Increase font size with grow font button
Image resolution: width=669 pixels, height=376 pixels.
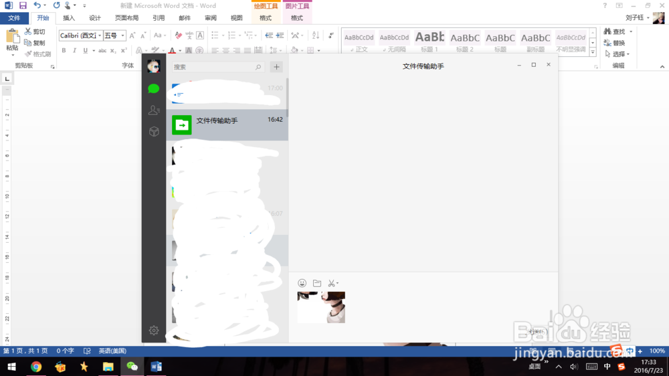(x=132, y=35)
